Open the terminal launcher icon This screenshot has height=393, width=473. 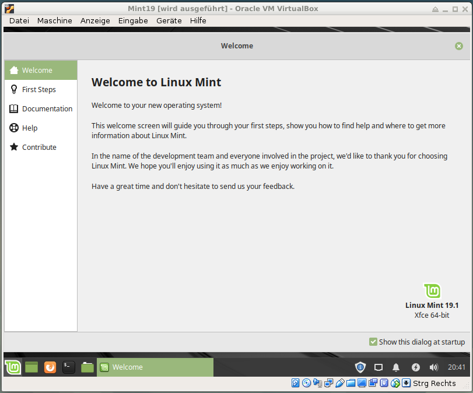pos(68,367)
